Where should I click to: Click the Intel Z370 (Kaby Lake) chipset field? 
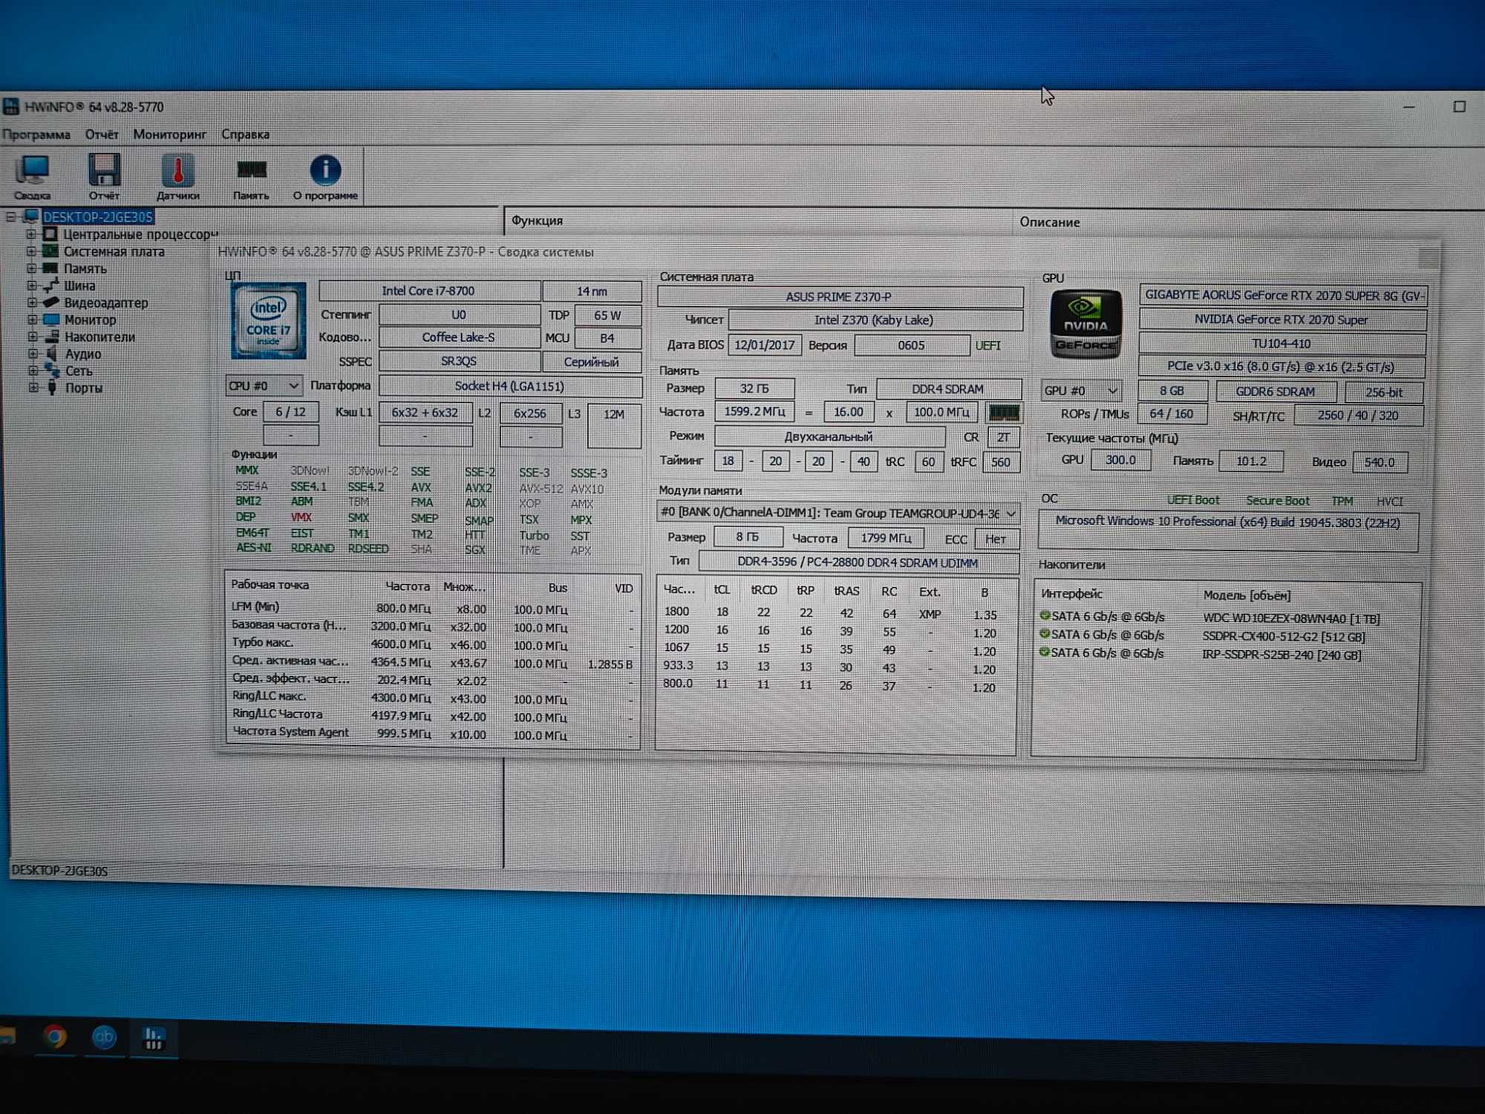875,320
